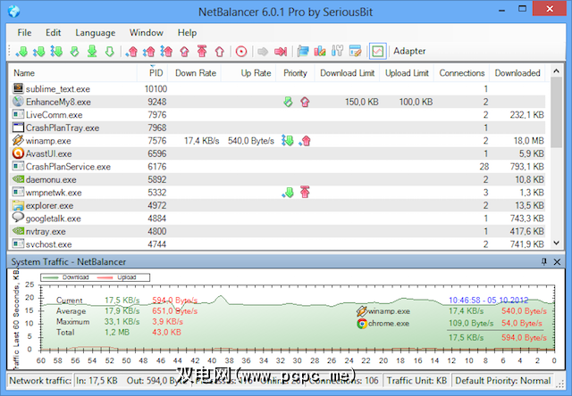Click the PID column header to sort
Image resolution: width=572 pixels, height=396 pixels.
click(x=156, y=73)
